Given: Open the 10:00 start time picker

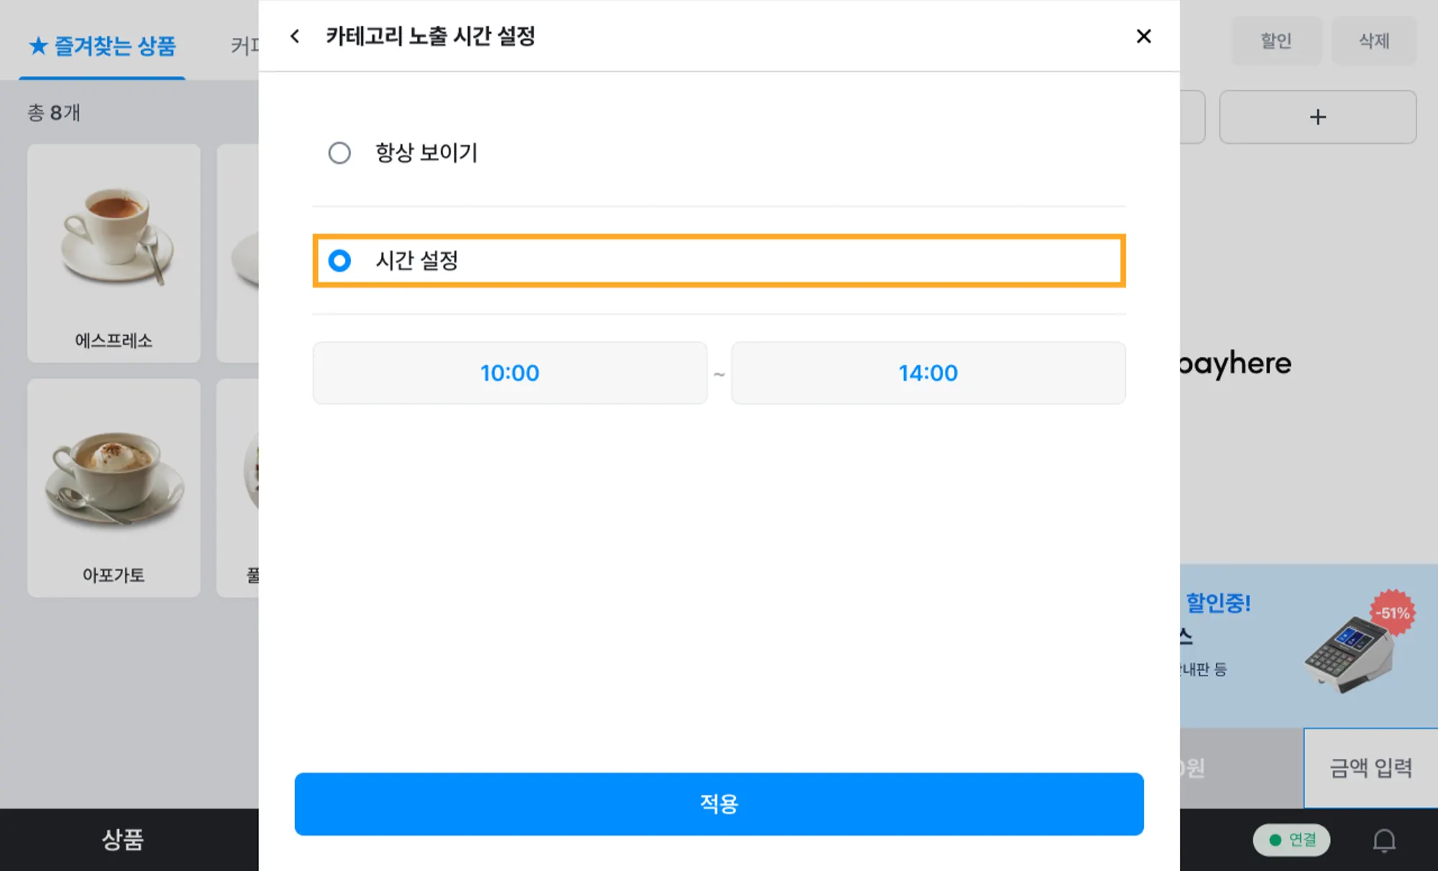Looking at the screenshot, I should 510,373.
